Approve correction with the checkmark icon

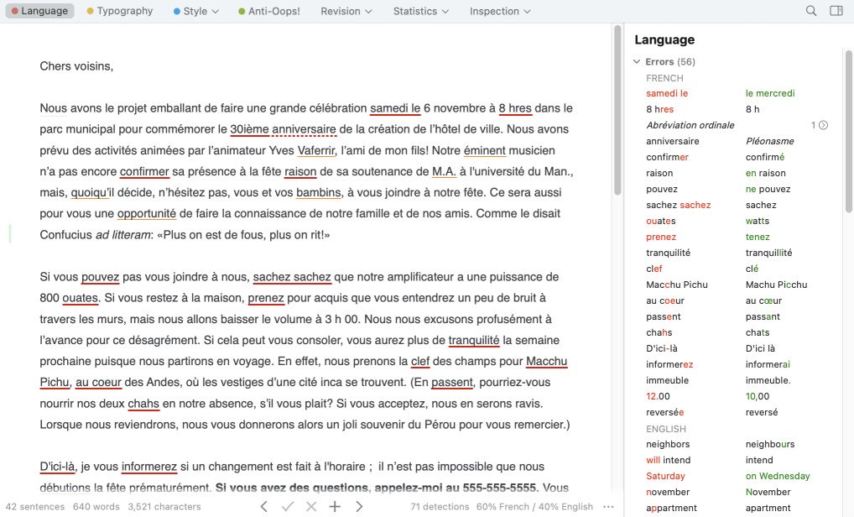(x=288, y=506)
